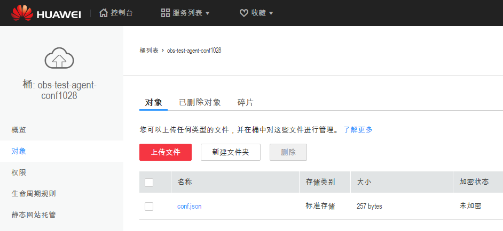Viewport: 503px width, 231px height.
Task: Switch to the 已删除对象 tab
Action: (x=200, y=102)
